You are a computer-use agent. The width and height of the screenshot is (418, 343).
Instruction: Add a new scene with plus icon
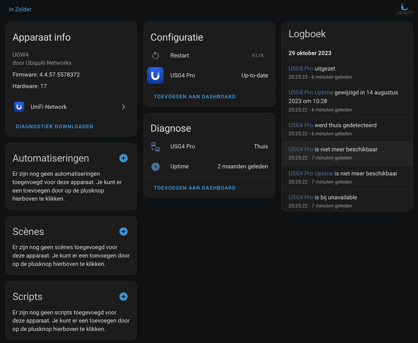[123, 232]
